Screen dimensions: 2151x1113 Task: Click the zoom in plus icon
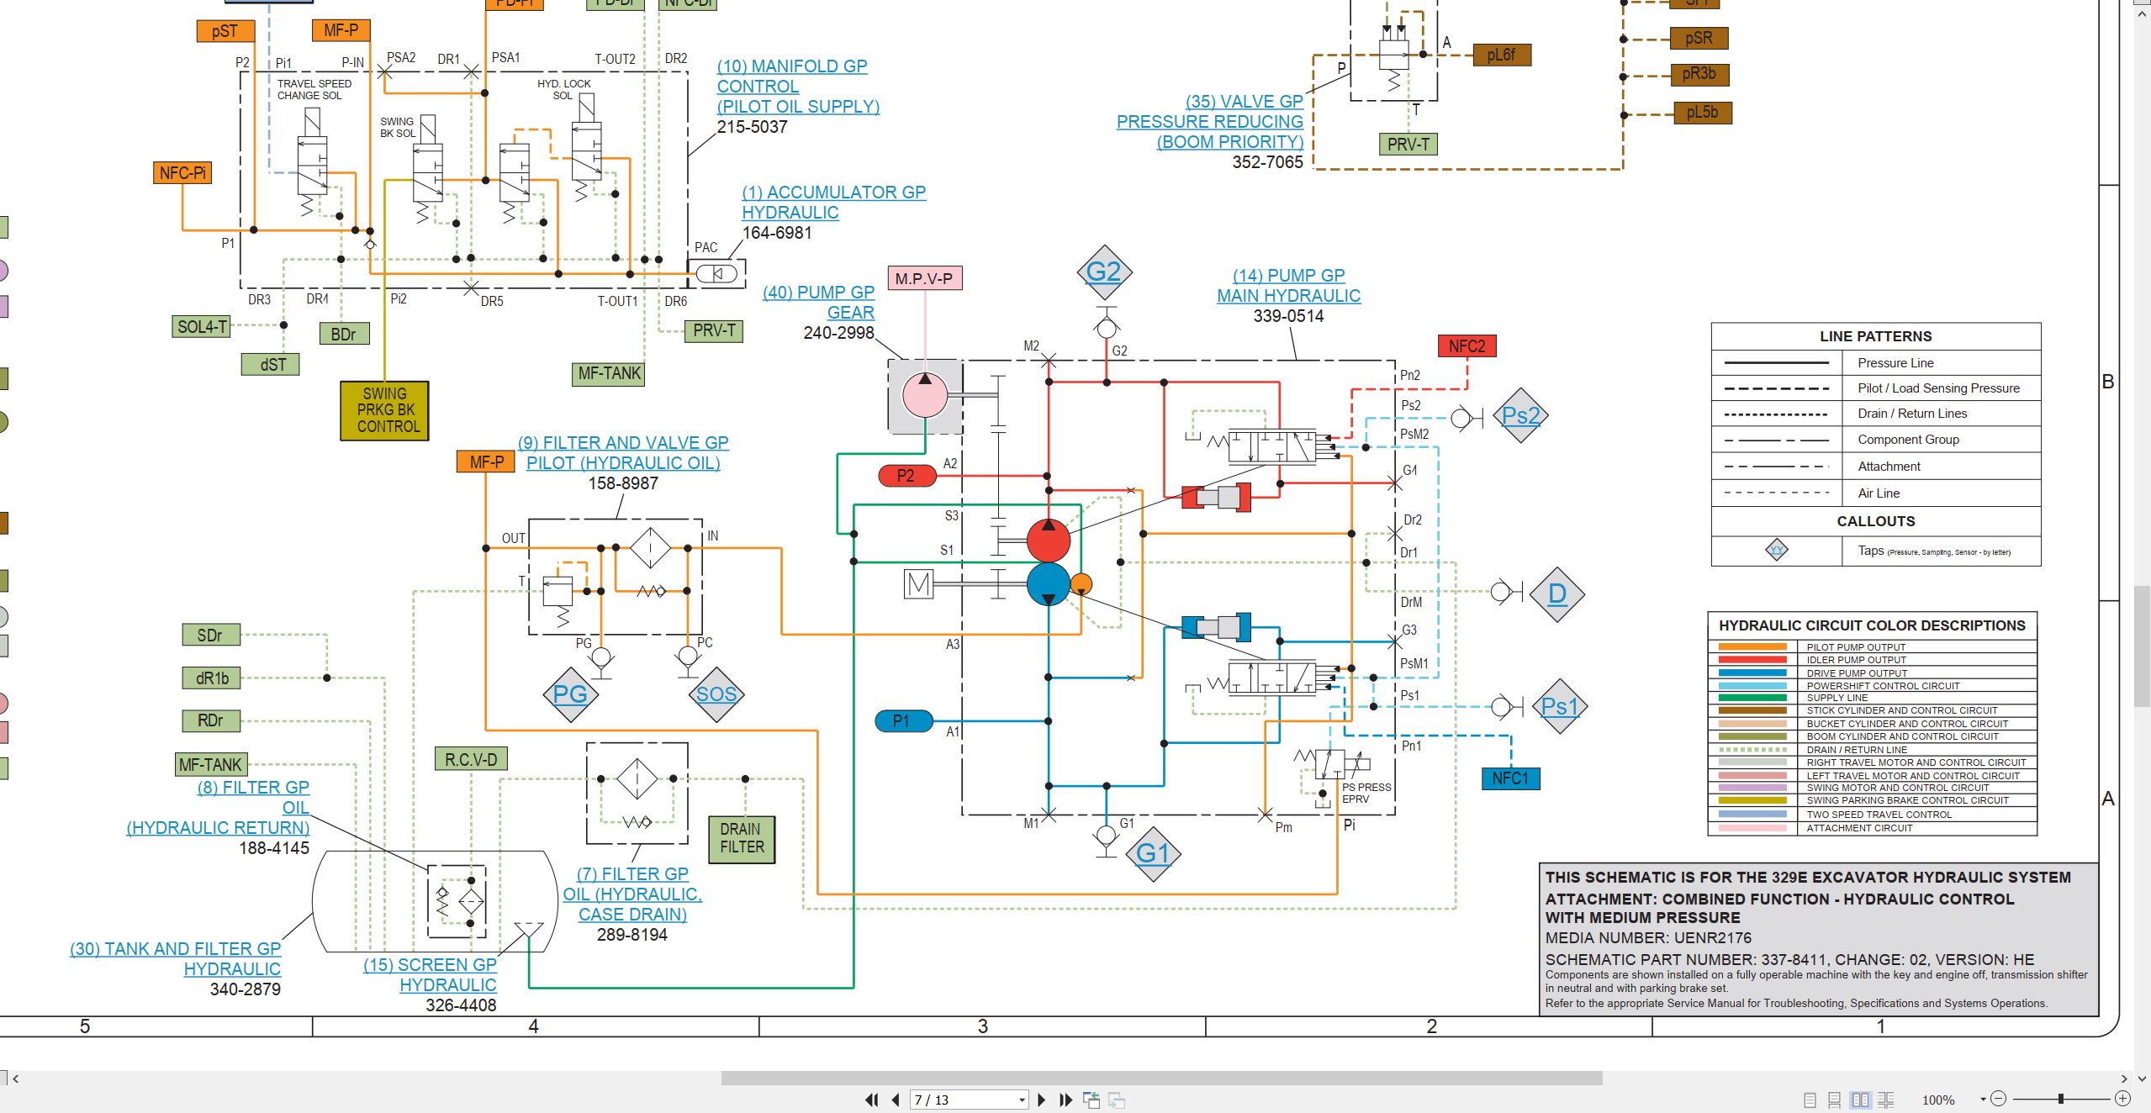coord(2122,1099)
